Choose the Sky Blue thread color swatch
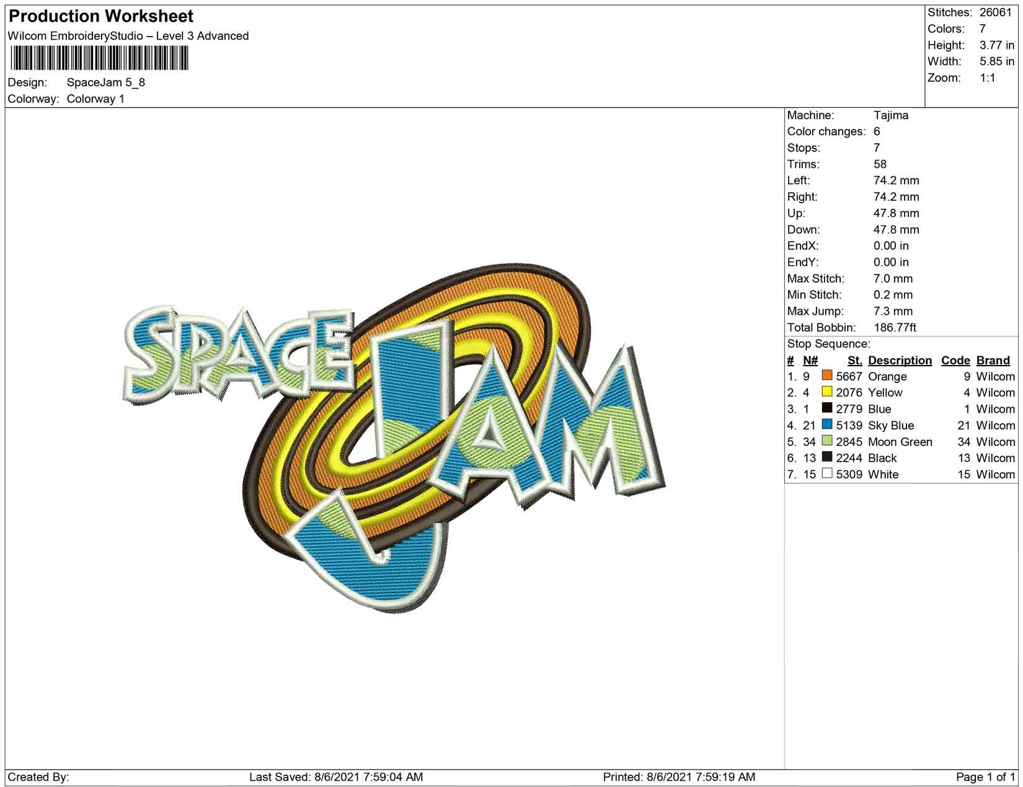 [826, 424]
